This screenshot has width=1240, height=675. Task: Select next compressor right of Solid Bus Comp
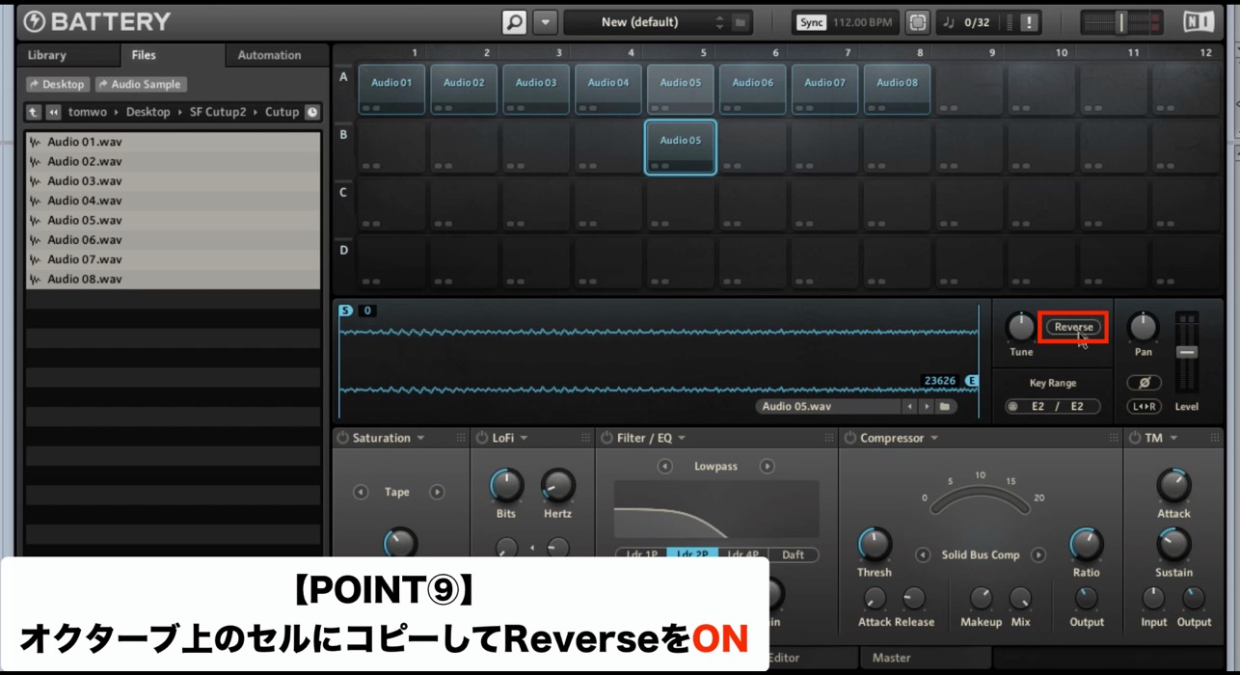[x=1038, y=554]
